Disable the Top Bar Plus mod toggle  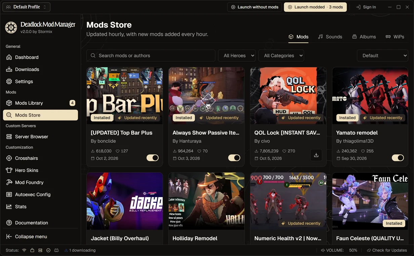pyautogui.click(x=153, y=158)
